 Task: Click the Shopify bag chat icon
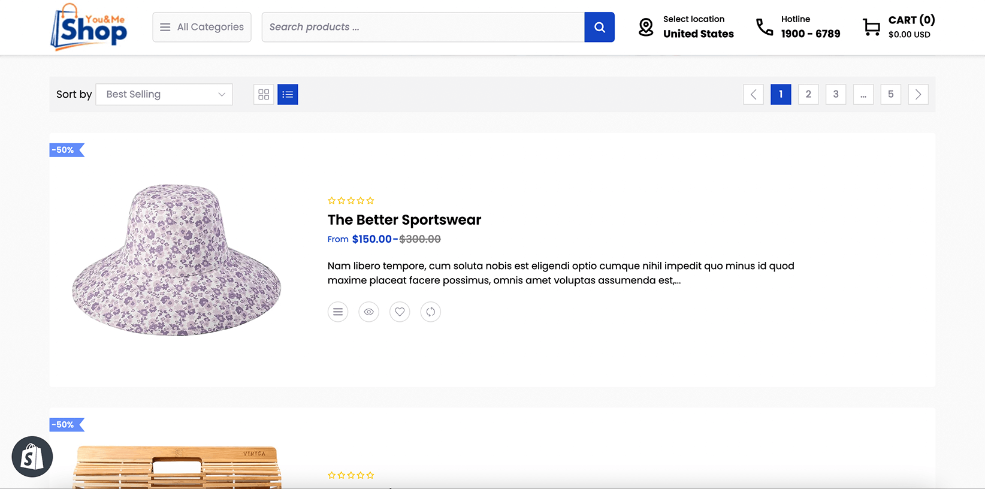click(32, 457)
